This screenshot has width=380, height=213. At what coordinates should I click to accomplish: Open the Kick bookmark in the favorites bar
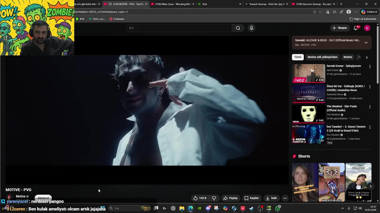80,19
